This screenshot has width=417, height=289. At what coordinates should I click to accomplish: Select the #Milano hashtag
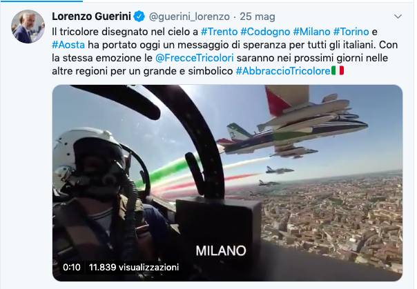tap(311, 32)
